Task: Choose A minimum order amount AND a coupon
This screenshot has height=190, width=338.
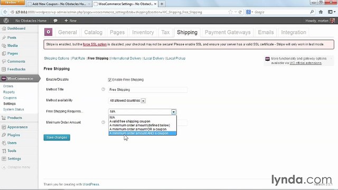Action: 142,133
